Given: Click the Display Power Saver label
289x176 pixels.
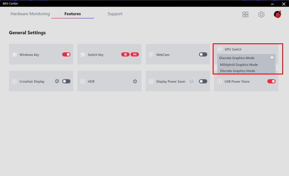Looking at the screenshot, I should tap(171, 81).
